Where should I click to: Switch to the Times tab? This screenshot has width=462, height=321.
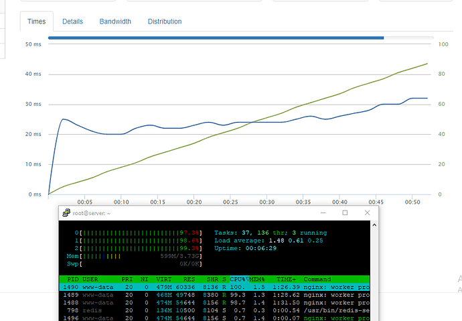coord(37,21)
